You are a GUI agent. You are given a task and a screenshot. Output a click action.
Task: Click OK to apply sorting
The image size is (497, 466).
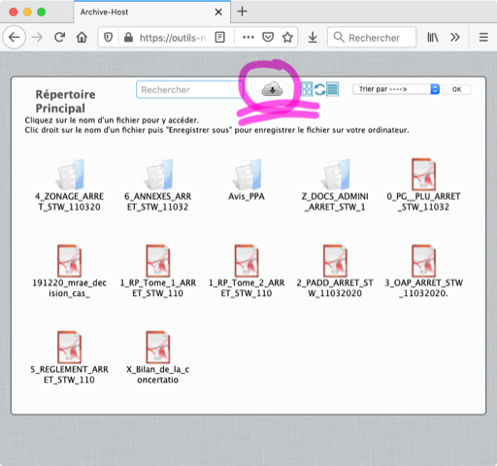(456, 89)
